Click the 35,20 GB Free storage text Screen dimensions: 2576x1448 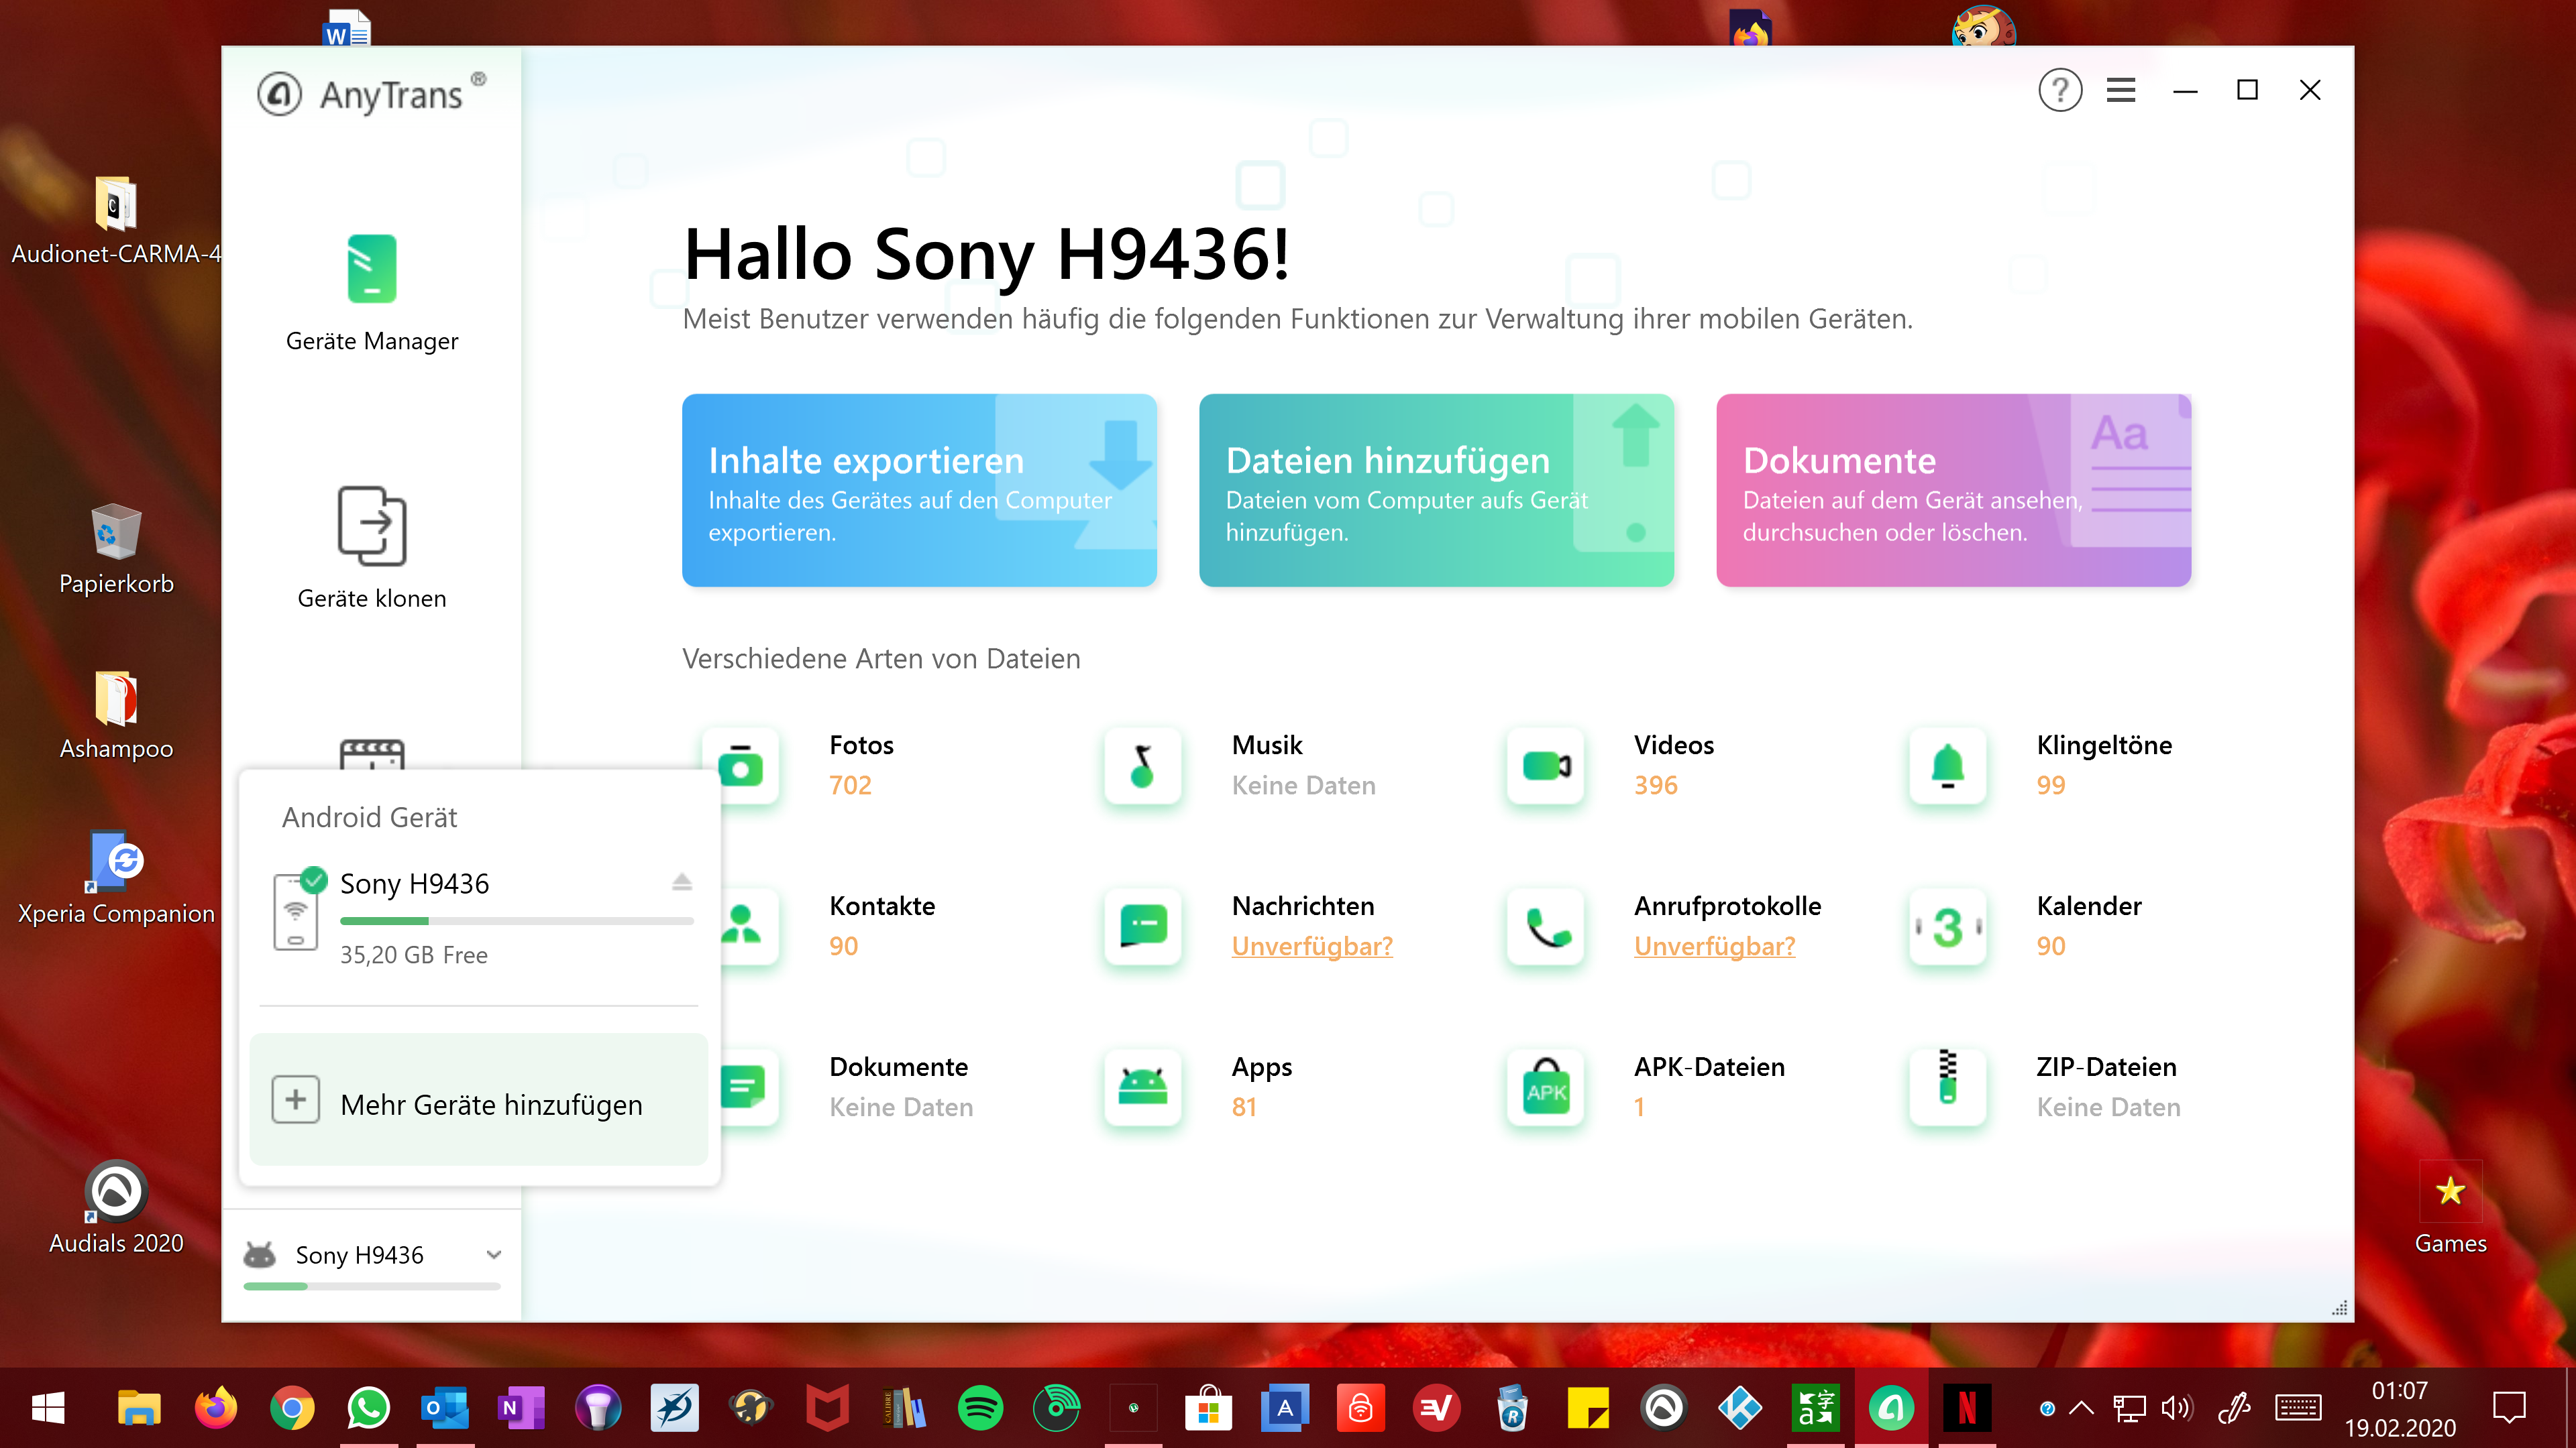point(414,955)
